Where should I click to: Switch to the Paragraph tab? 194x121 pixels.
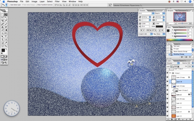pyautogui.click(x=150, y=11)
